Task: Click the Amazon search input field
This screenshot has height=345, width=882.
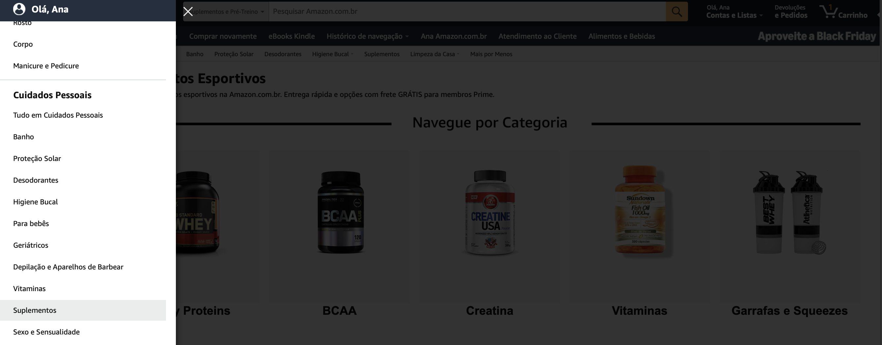Action: click(467, 11)
